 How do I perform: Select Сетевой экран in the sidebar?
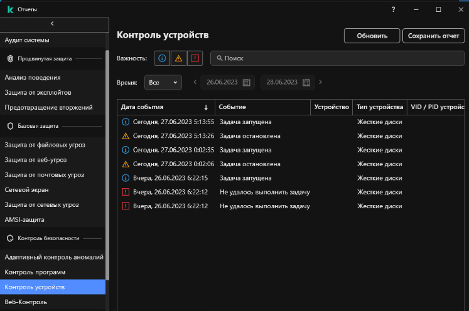[26, 189]
